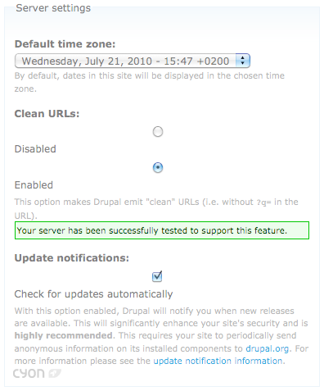Select the Enabled radio button for Clean URLs
Image resolution: width=324 pixels, height=391 pixels.
[x=158, y=167]
